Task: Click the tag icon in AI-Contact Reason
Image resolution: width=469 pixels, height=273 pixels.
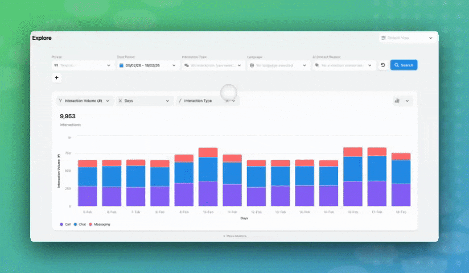Action: pos(317,65)
